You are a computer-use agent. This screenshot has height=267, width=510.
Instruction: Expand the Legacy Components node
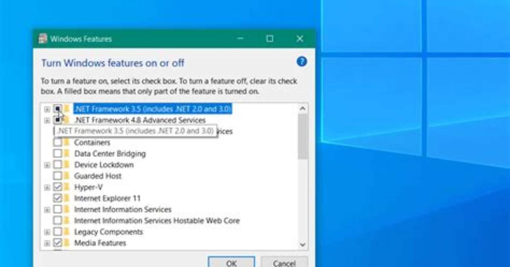point(47,232)
